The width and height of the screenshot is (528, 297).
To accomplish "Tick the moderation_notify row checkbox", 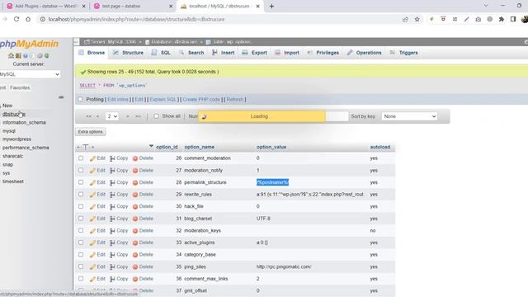I will pyautogui.click(x=81, y=170).
